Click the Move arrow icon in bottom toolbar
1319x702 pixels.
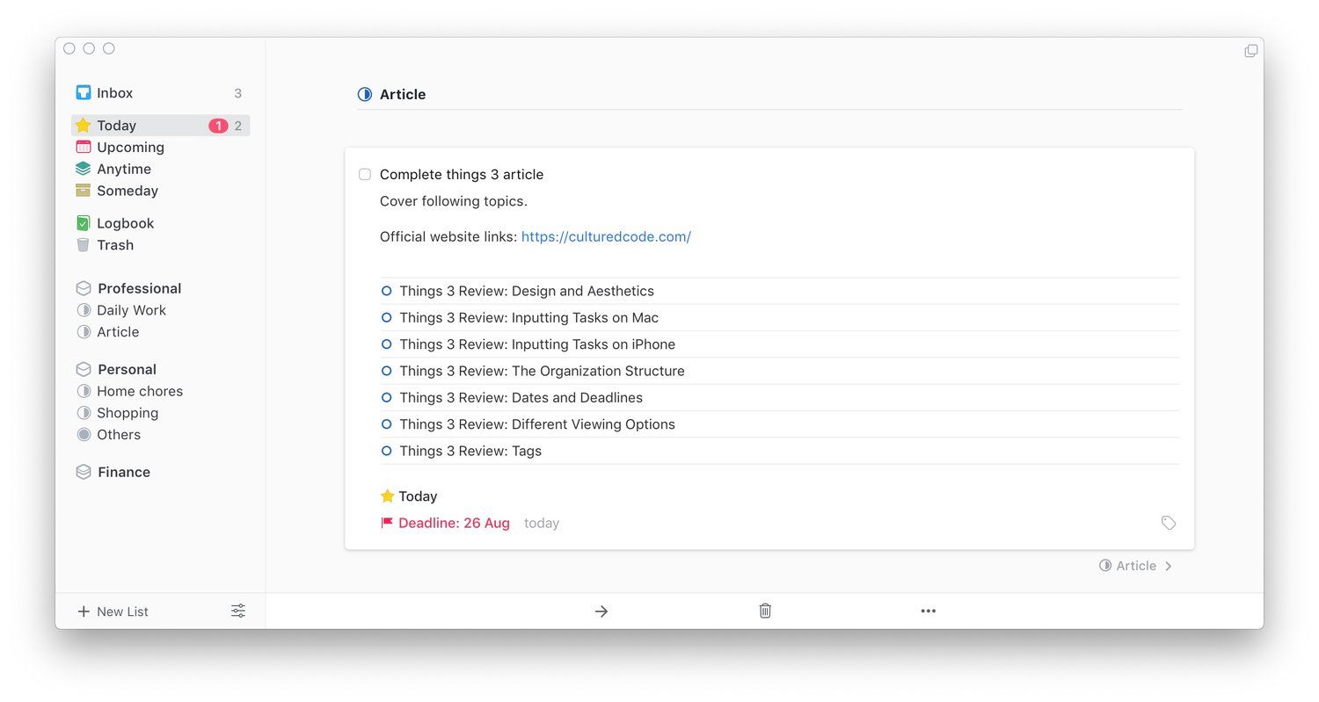coord(601,612)
